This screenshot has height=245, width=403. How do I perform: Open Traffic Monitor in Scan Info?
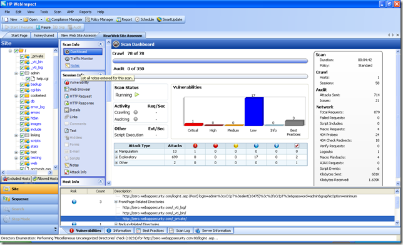tap(79, 59)
